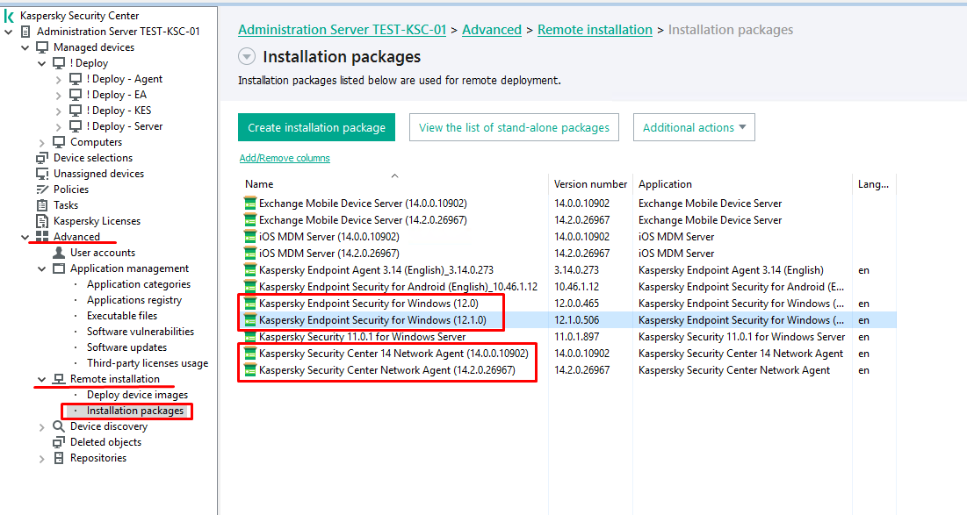Click the Administration Server TEST-KSC-01 server icon
The width and height of the screenshot is (967, 515).
point(25,32)
